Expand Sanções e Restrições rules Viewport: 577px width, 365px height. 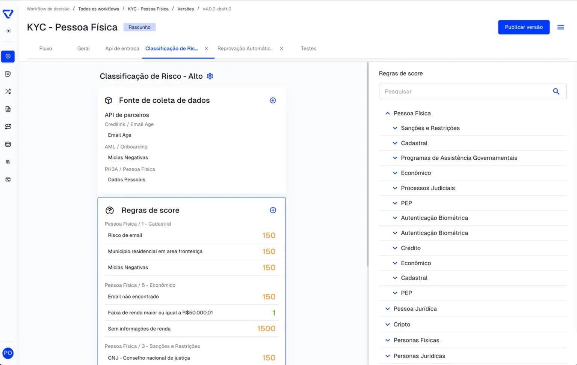(x=395, y=128)
